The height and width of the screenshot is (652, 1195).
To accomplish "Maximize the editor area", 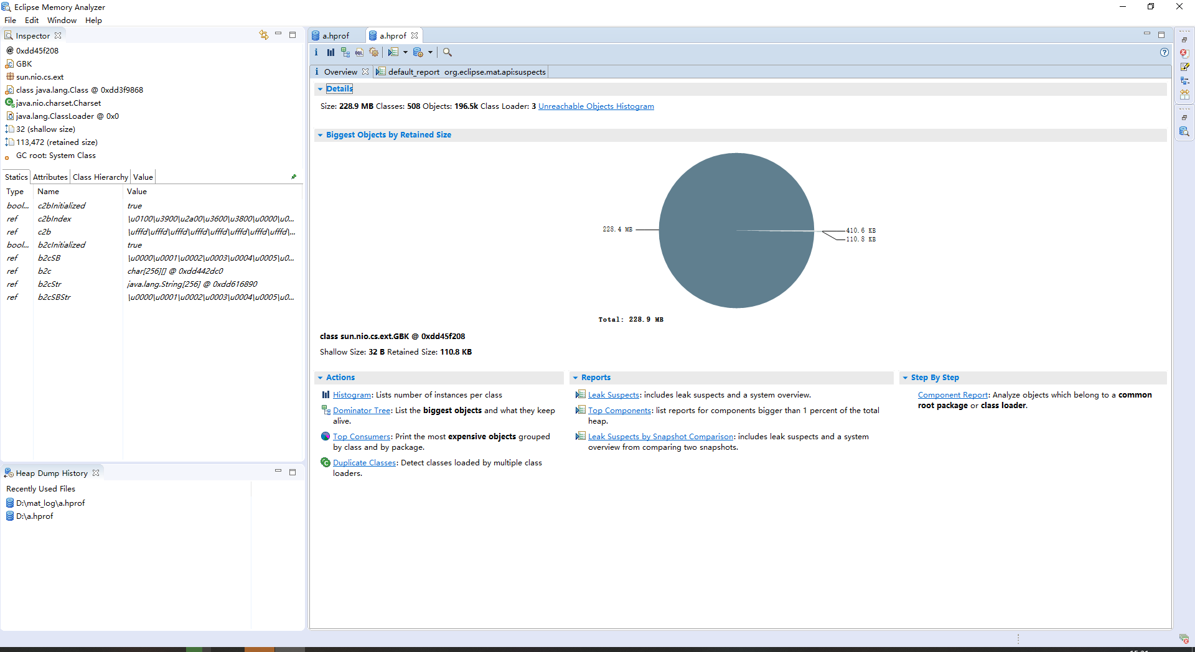I will 1161,35.
